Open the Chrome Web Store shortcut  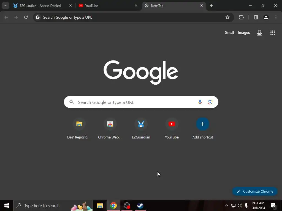110,129
